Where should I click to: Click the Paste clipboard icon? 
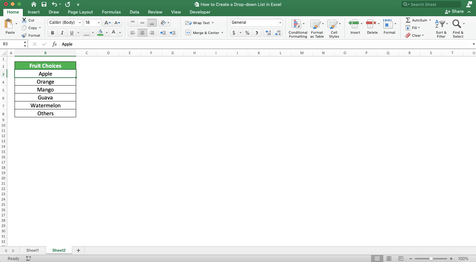[9, 24]
